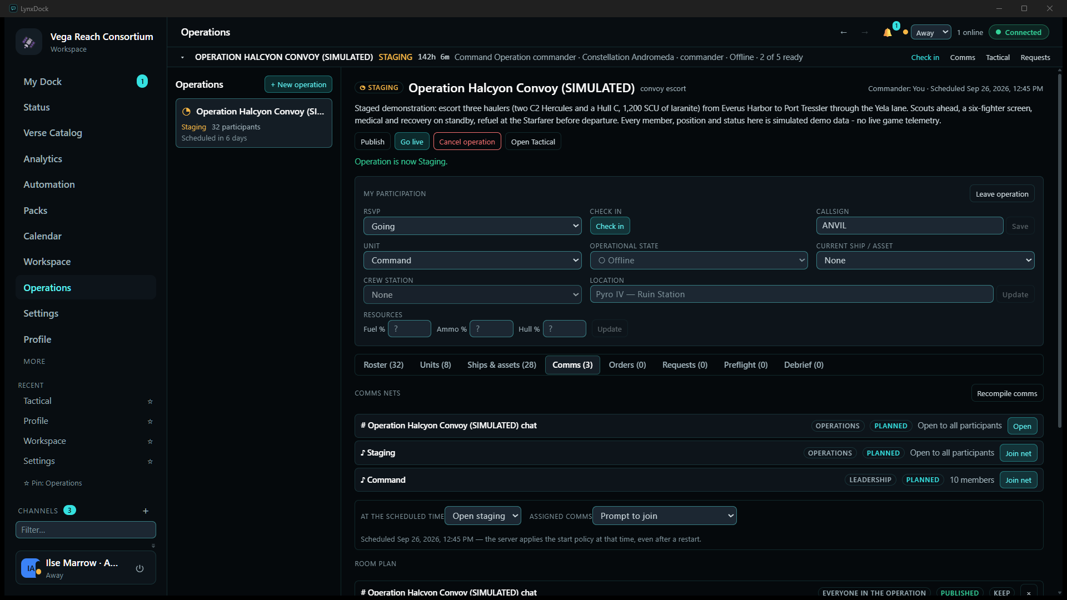Click the power icon beside Ilse Marrow
Image resolution: width=1067 pixels, height=600 pixels.
click(x=139, y=568)
